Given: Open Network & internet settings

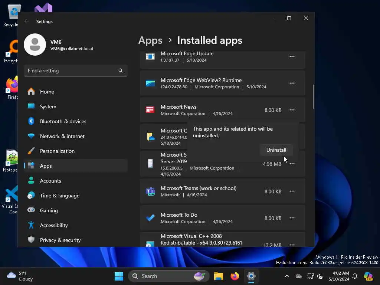Looking at the screenshot, I should pyautogui.click(x=76, y=136).
